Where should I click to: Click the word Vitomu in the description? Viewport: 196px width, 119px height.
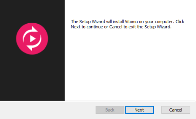tap(131, 22)
